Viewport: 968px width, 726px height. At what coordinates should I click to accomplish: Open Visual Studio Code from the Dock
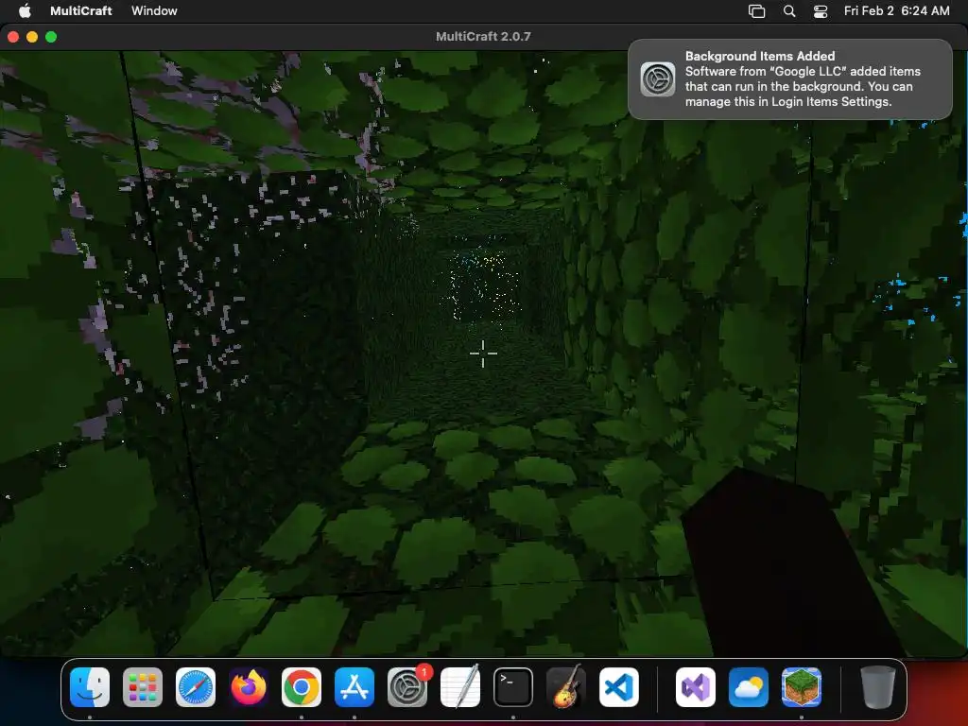[x=619, y=687]
